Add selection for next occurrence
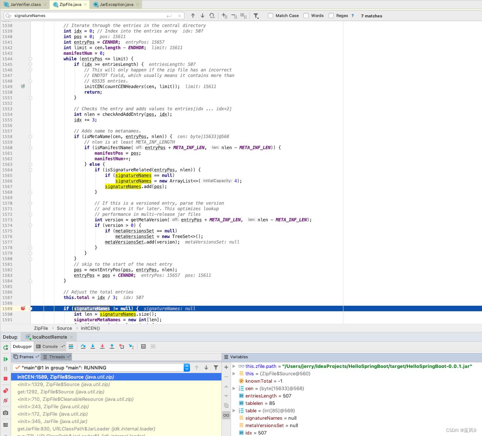 (x=224, y=16)
